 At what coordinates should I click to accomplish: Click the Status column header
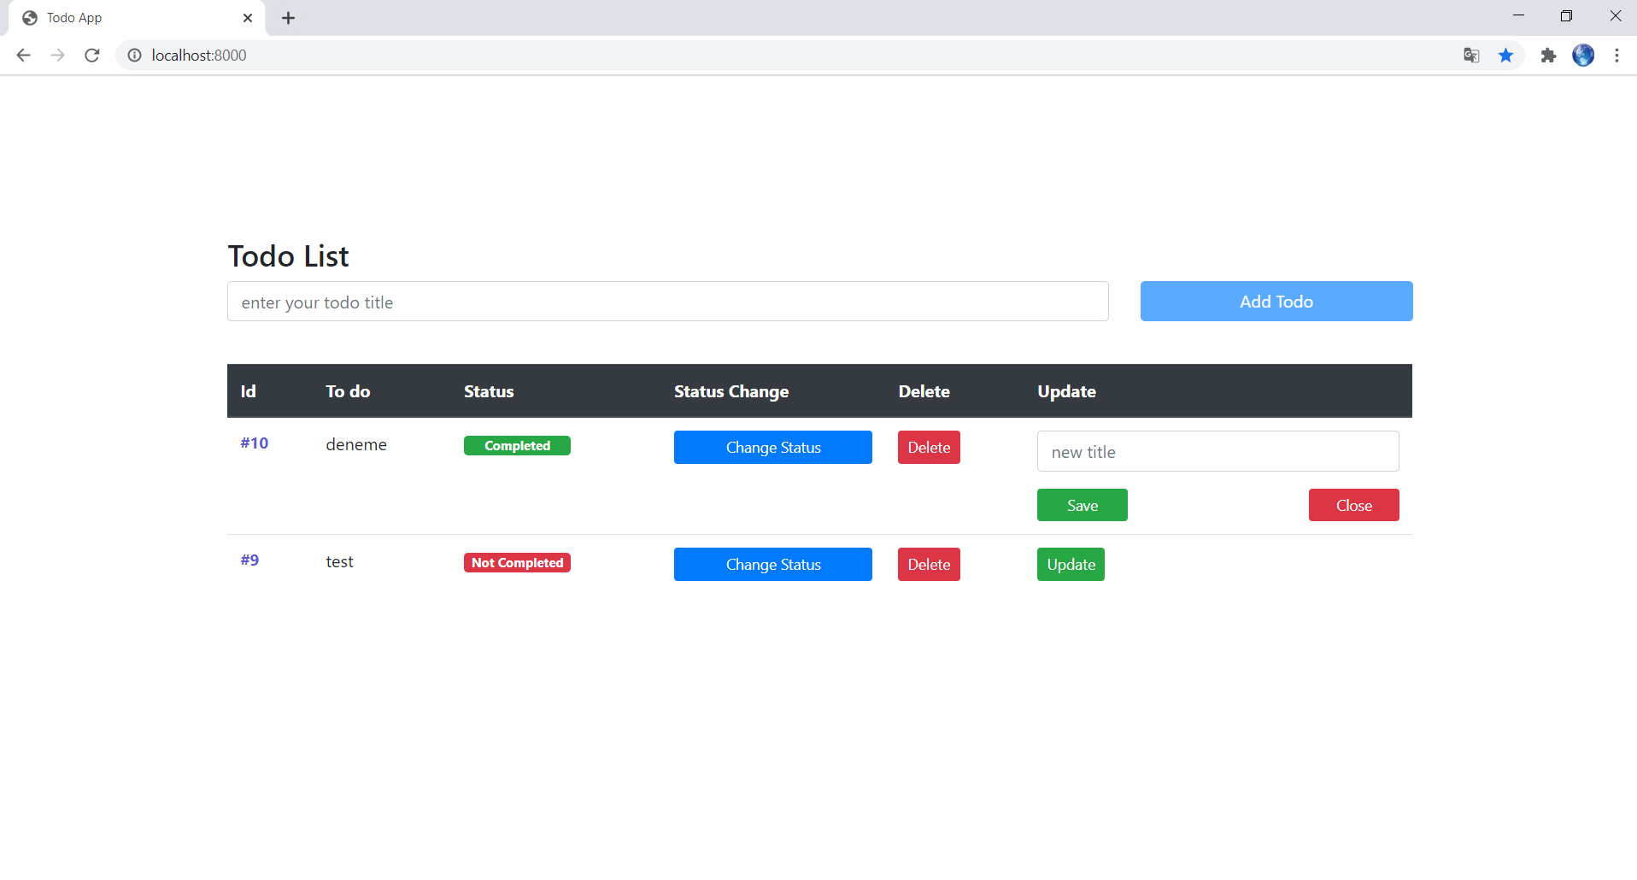point(489,391)
